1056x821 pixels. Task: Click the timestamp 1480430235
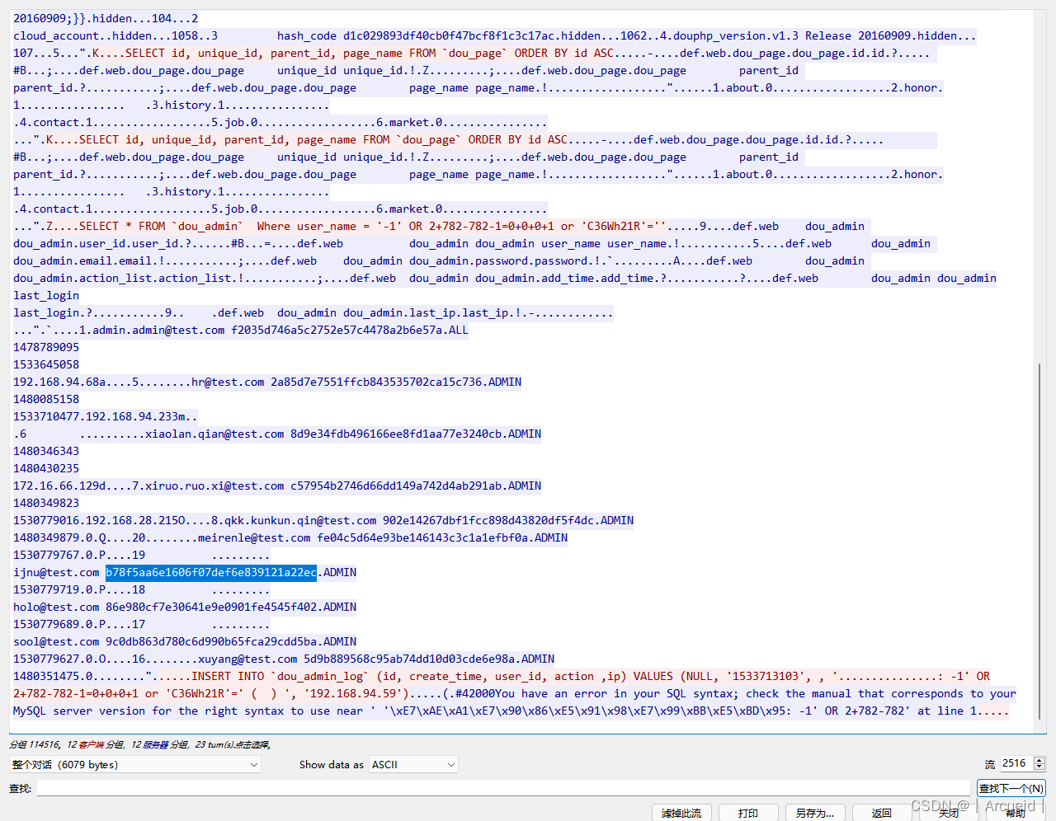tap(46, 468)
